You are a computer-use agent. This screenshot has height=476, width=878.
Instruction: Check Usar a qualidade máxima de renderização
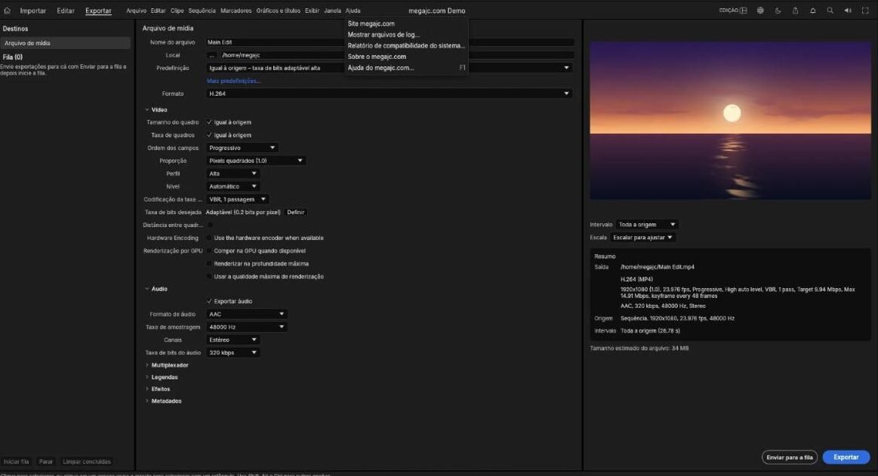tap(210, 276)
